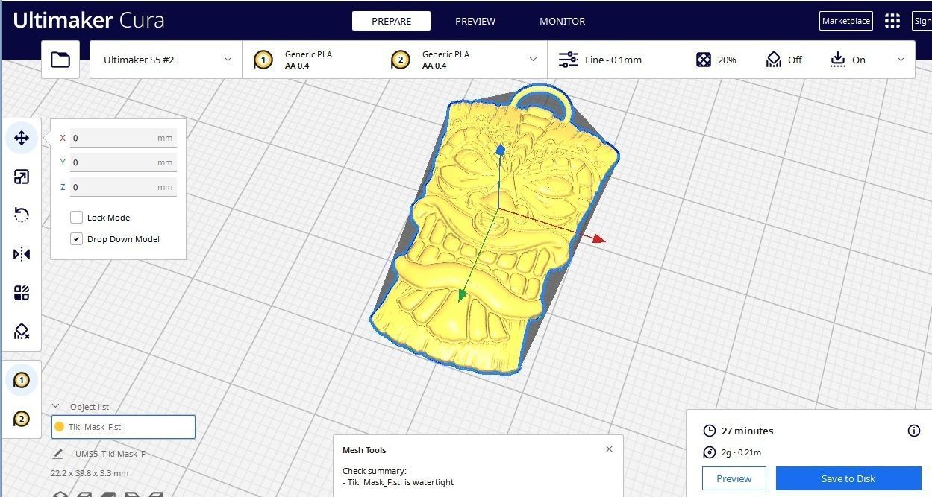Click the adhesion On icon
The width and height of the screenshot is (932, 497).
click(837, 60)
